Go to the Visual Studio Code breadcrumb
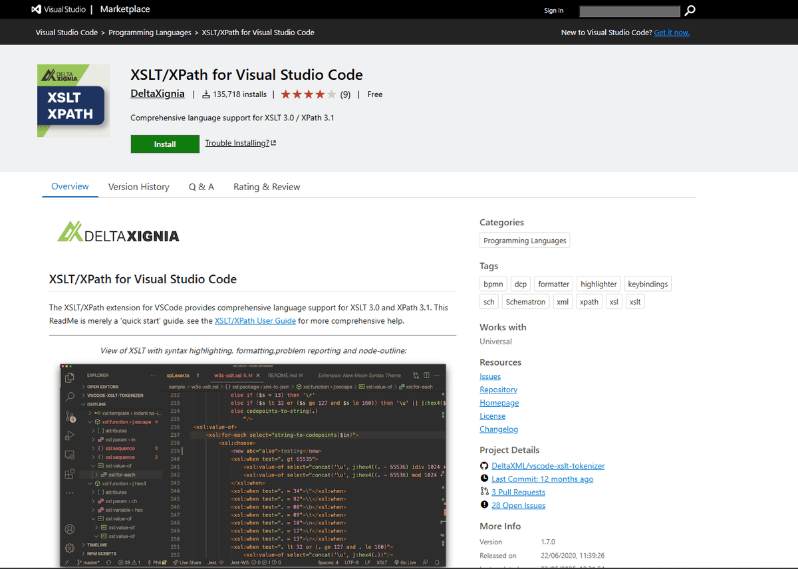This screenshot has height=569, width=798. [66, 33]
